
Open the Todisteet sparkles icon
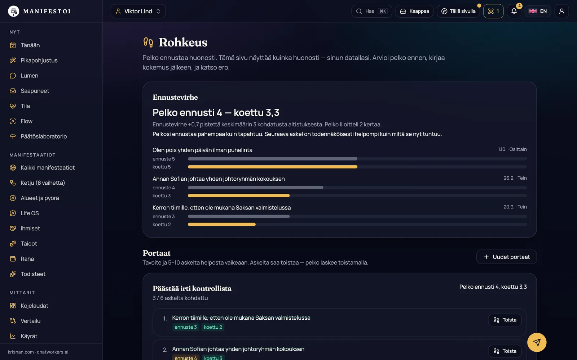[x=13, y=274]
